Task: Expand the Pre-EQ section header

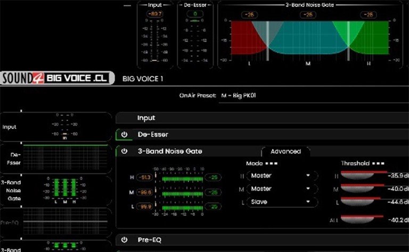Action: pos(262,240)
